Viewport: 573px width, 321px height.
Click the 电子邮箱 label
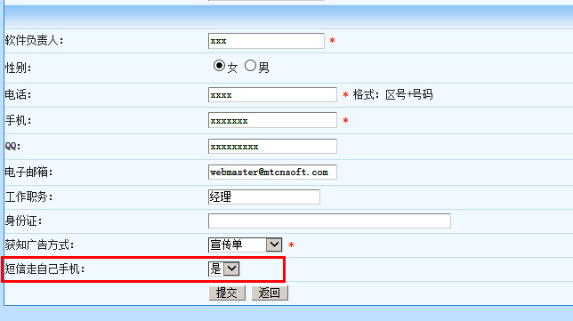(x=28, y=172)
